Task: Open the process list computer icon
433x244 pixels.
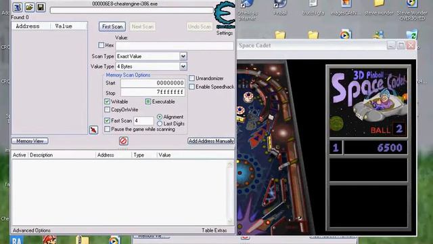Action: (18, 7)
